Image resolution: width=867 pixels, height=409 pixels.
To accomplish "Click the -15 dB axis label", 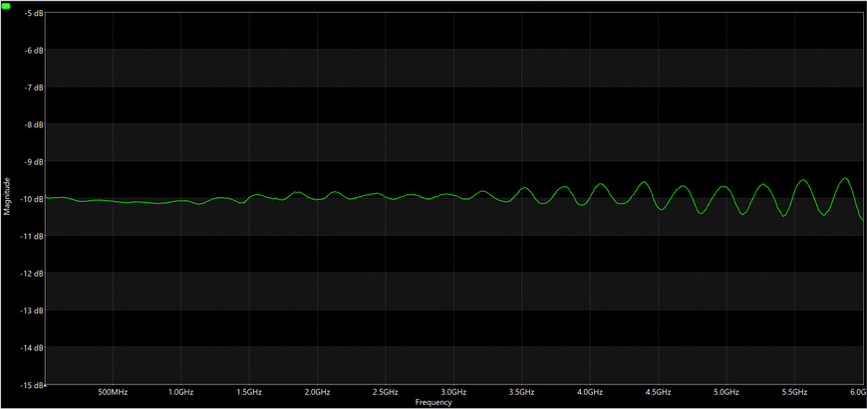I will (32, 385).
